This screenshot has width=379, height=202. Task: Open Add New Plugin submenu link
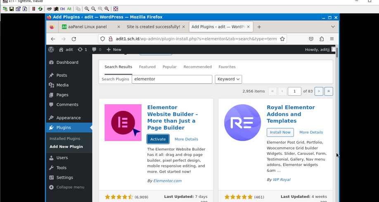66,146
